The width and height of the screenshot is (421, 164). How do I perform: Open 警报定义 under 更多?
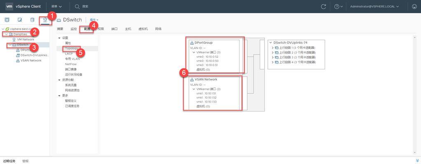pyautogui.click(x=71, y=101)
